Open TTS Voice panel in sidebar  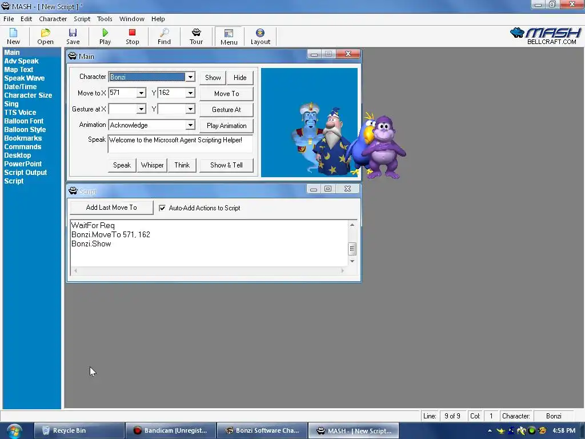[20, 113]
